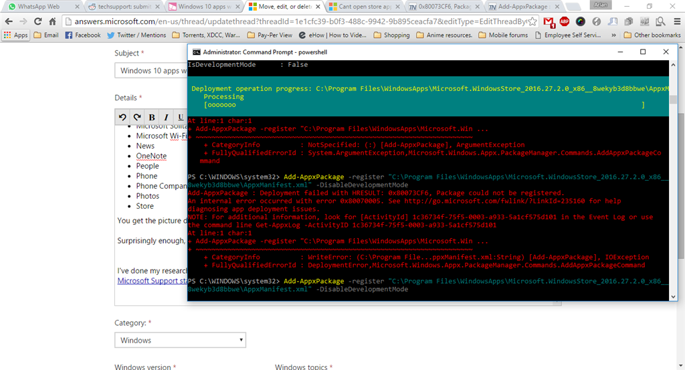This screenshot has width=685, height=370.
Task: Select the People list item text
Action: (147, 166)
